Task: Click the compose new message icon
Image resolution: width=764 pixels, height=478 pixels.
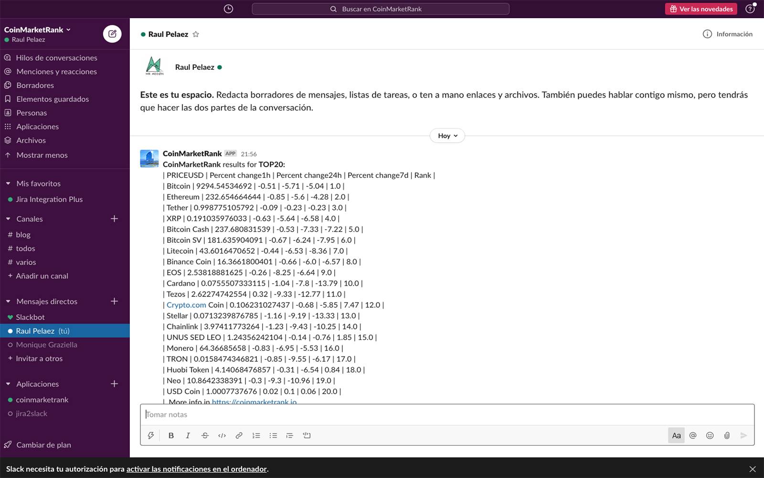Action: 112,34
